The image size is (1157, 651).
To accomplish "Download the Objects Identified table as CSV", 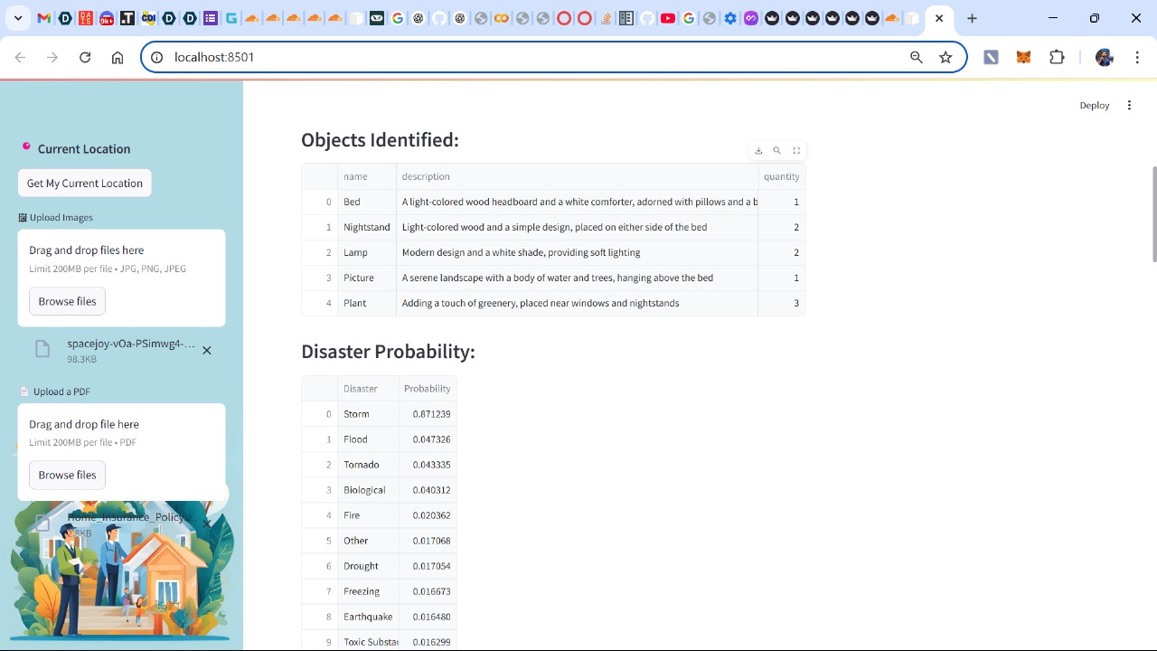I will click(x=758, y=151).
